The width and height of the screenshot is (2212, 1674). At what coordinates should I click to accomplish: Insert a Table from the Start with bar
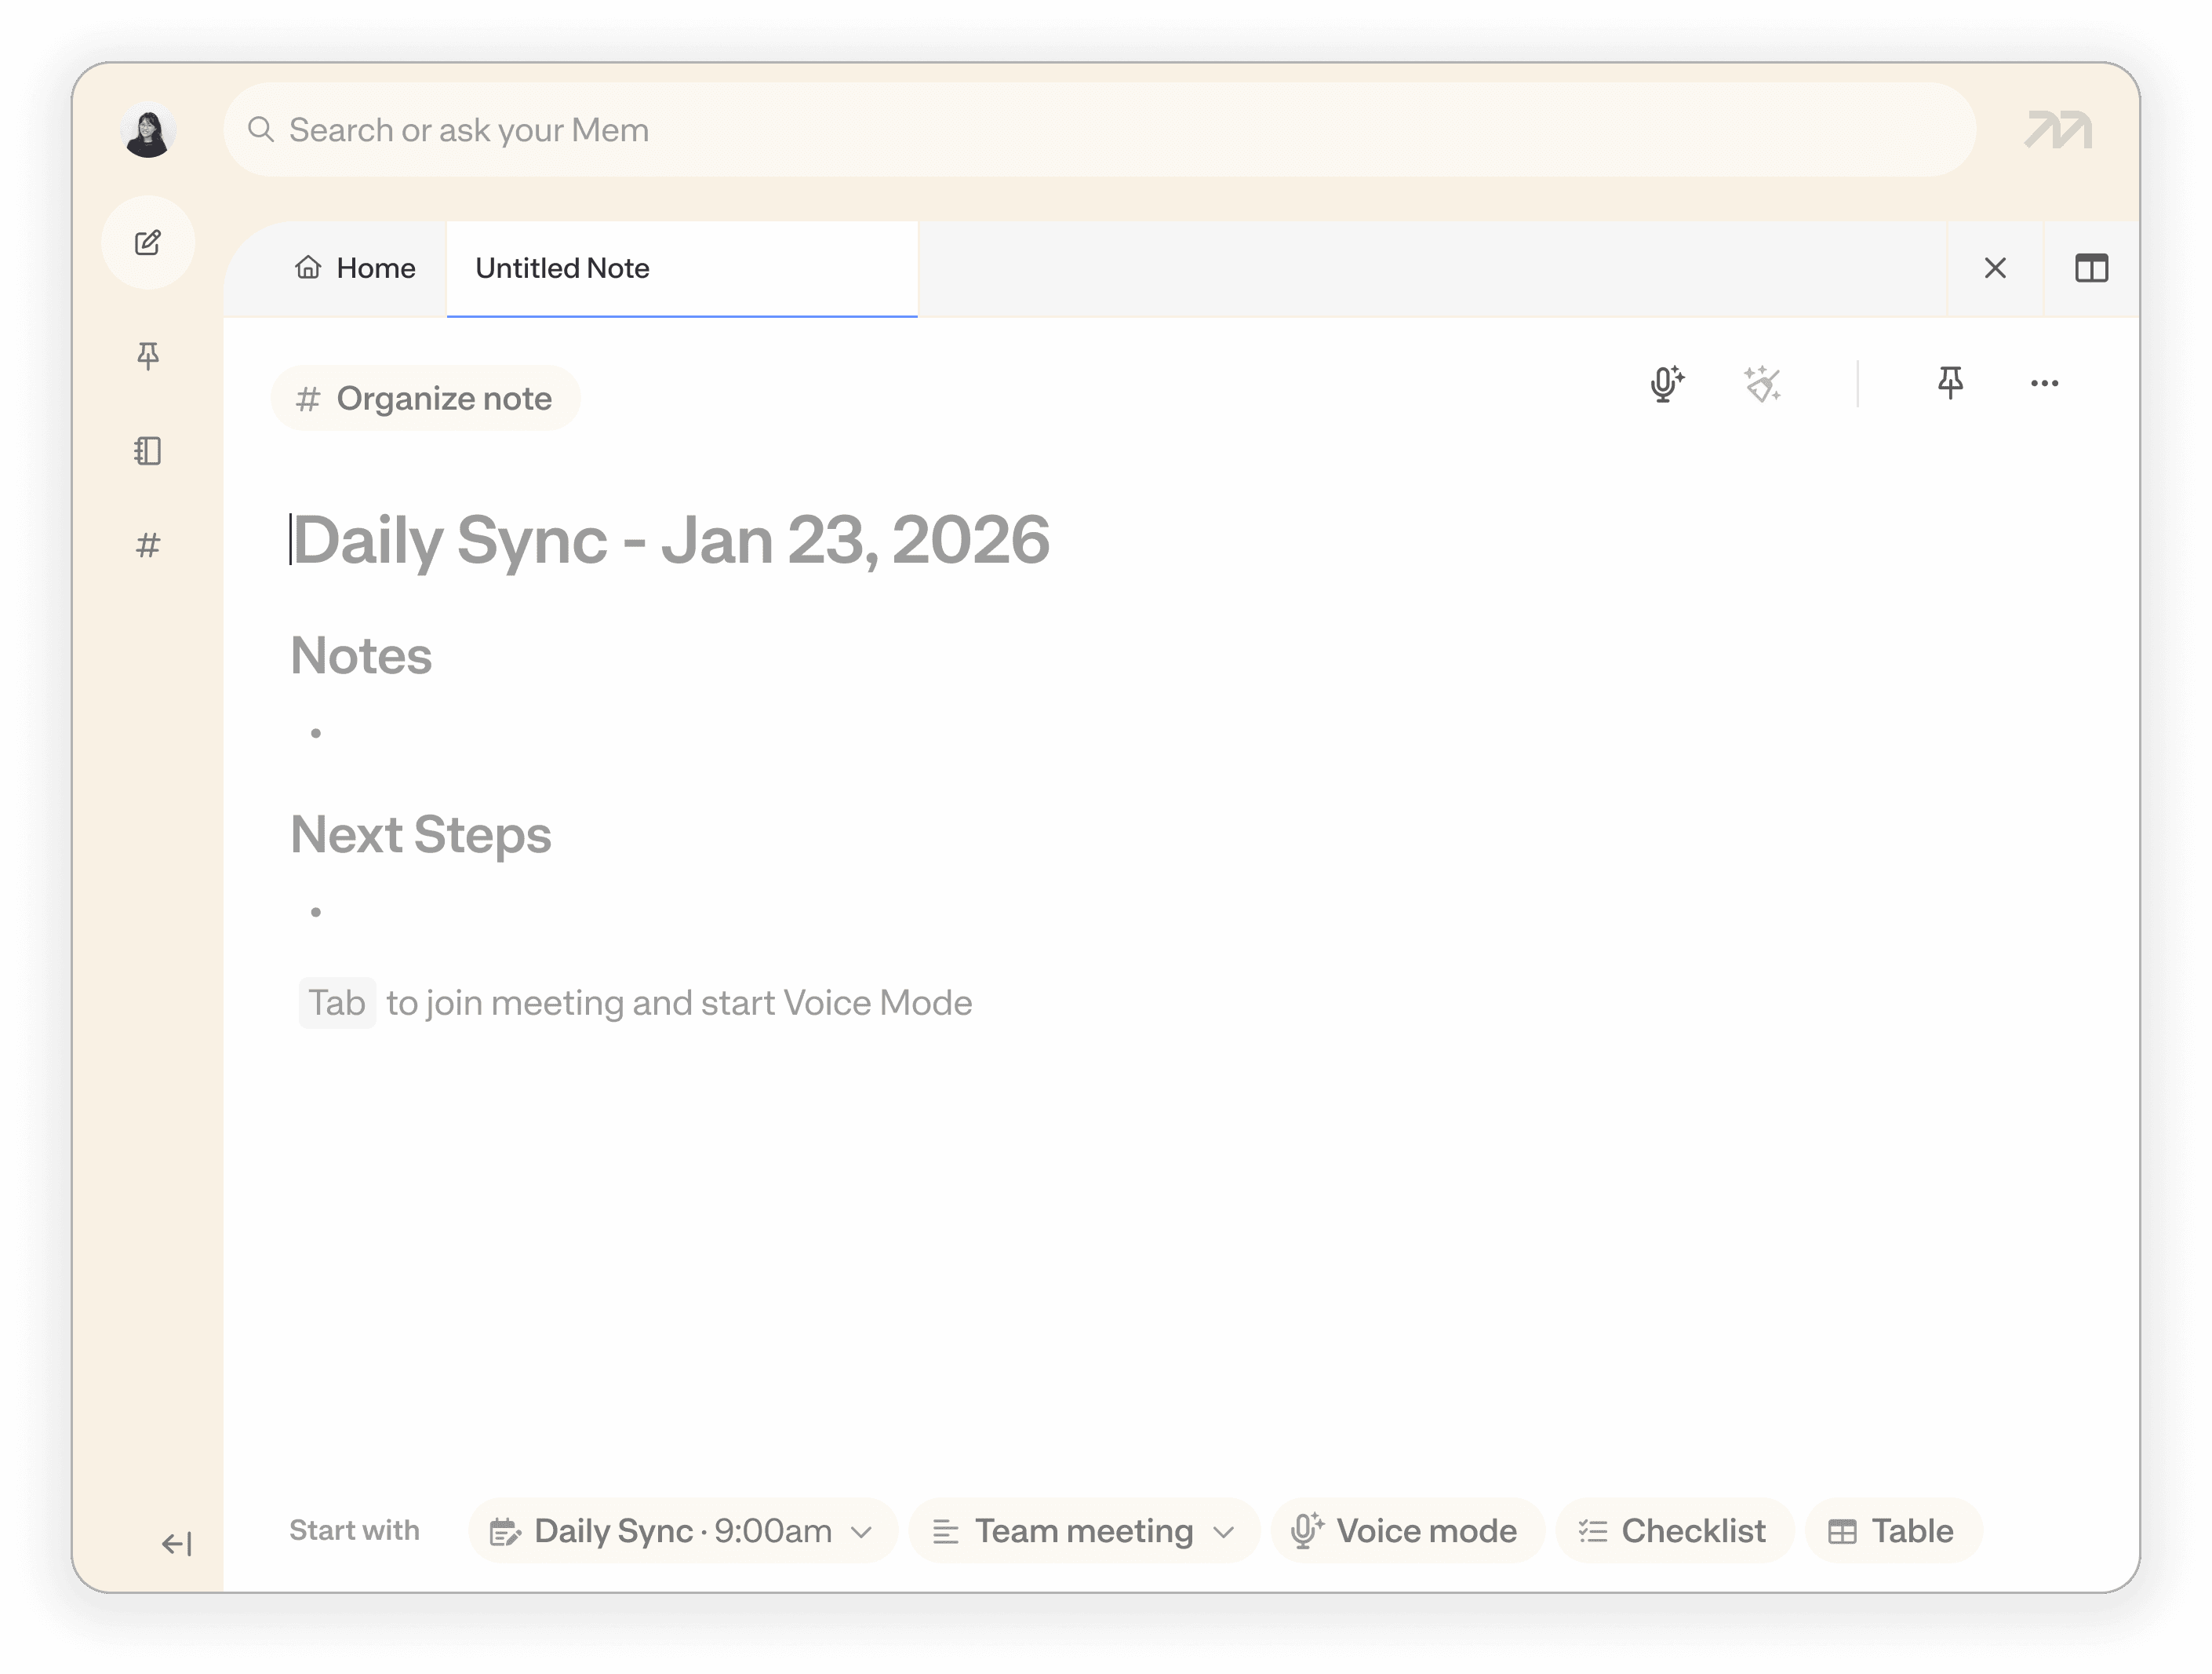[x=1892, y=1531]
